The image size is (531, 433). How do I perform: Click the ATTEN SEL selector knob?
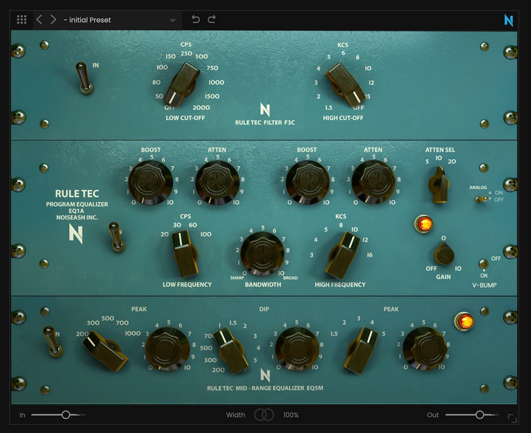(x=439, y=185)
